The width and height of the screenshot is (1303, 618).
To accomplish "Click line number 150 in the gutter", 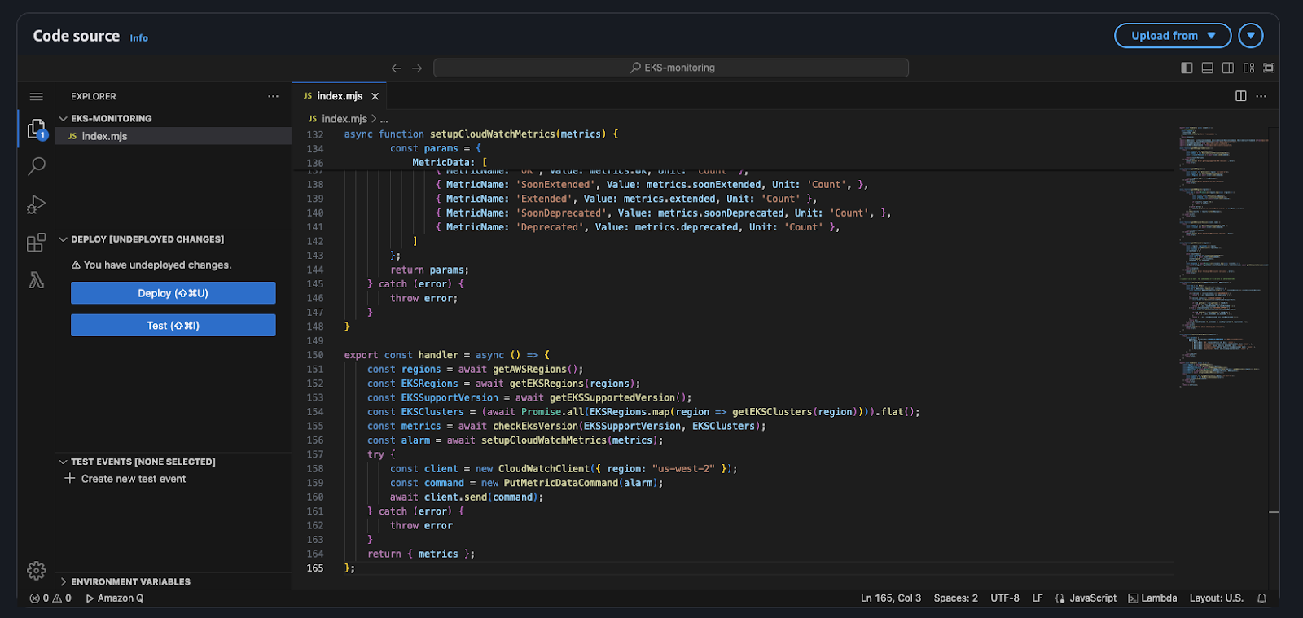I will pos(315,355).
